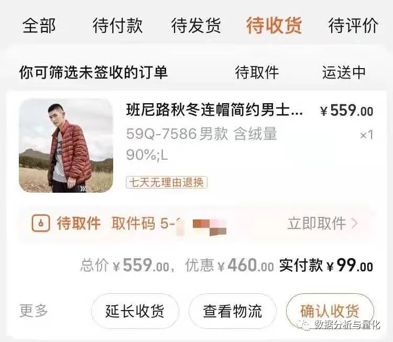Switch to the 待付款 tab
This screenshot has height=342, width=393.
pyautogui.click(x=117, y=26)
